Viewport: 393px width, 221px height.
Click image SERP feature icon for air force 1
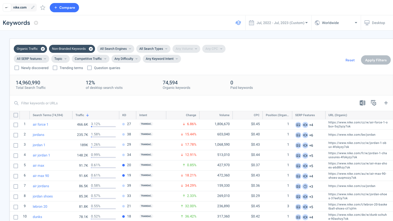pyautogui.click(x=298, y=125)
